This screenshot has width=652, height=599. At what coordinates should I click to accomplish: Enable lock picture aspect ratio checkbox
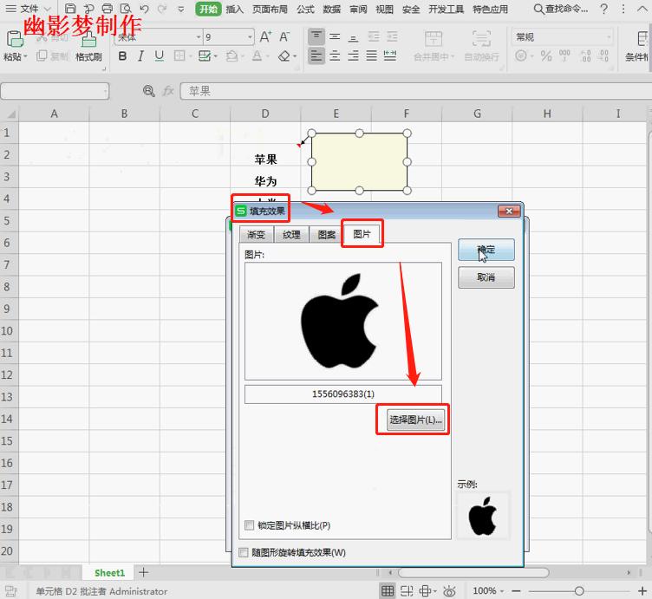click(250, 525)
